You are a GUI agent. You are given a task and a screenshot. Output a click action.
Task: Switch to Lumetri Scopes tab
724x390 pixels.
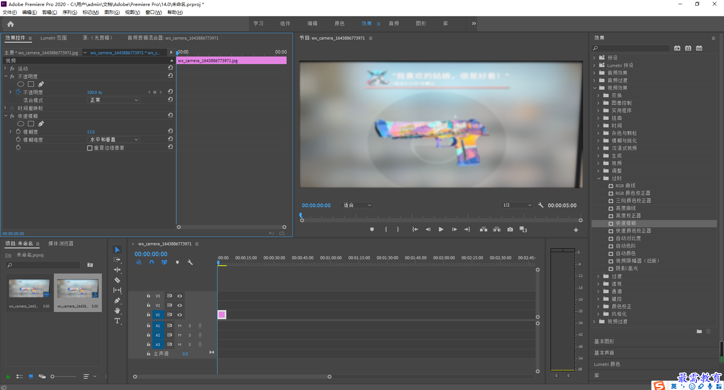point(54,38)
